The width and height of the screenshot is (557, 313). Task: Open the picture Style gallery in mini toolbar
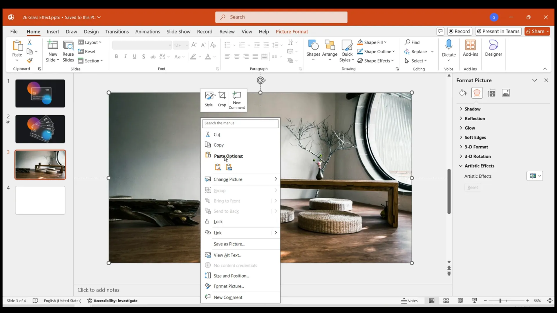[x=209, y=99]
